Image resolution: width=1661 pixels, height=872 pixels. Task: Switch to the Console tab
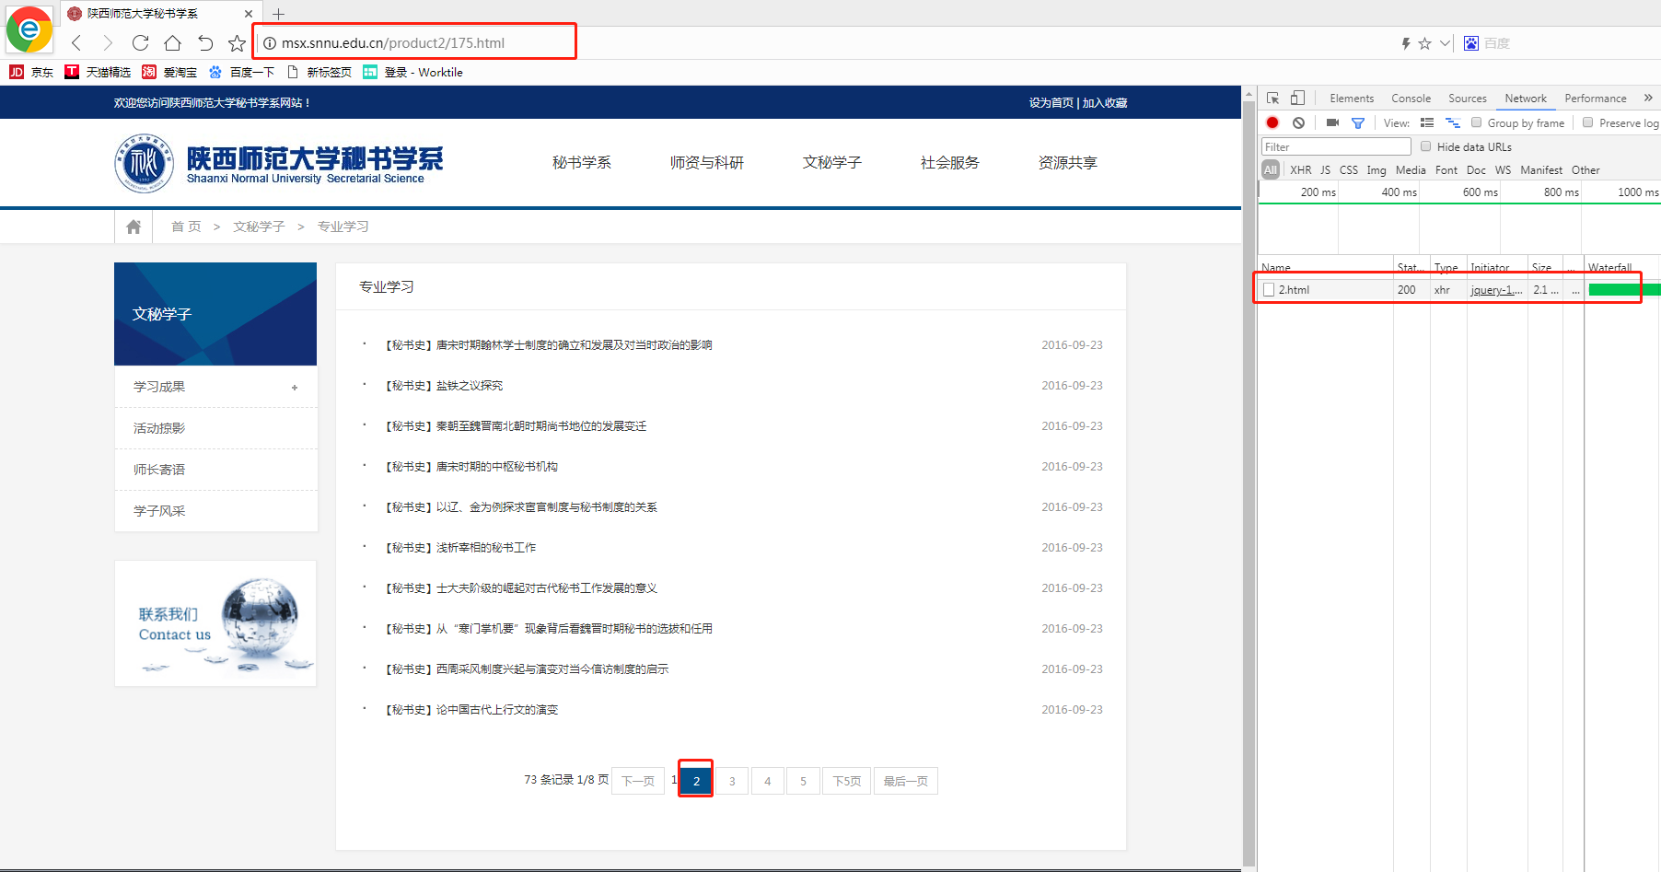(x=1411, y=99)
